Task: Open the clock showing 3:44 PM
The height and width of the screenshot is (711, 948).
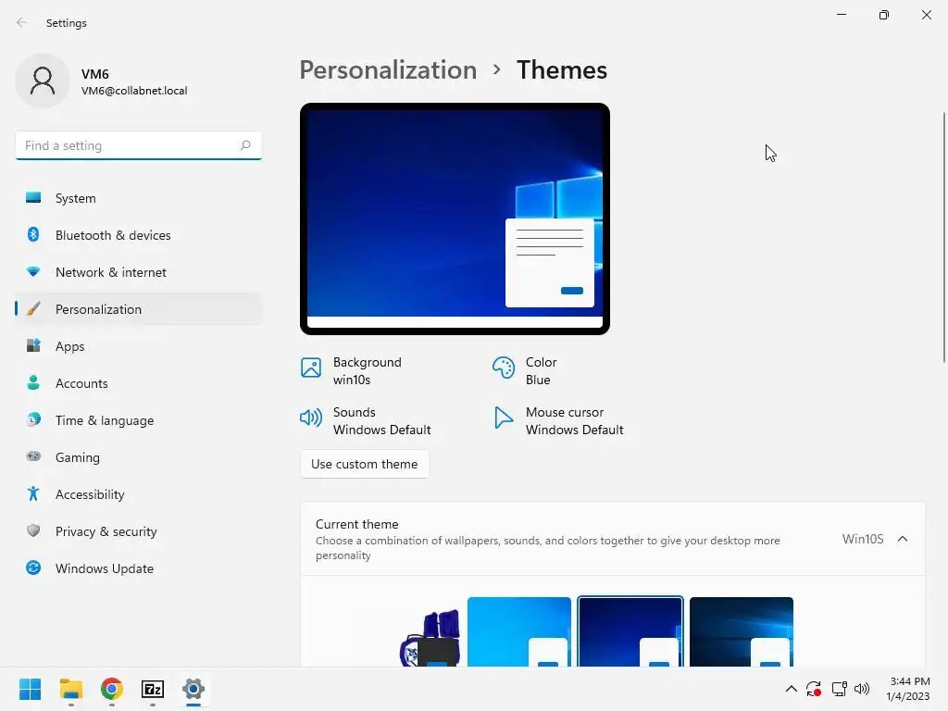Action: (x=908, y=689)
